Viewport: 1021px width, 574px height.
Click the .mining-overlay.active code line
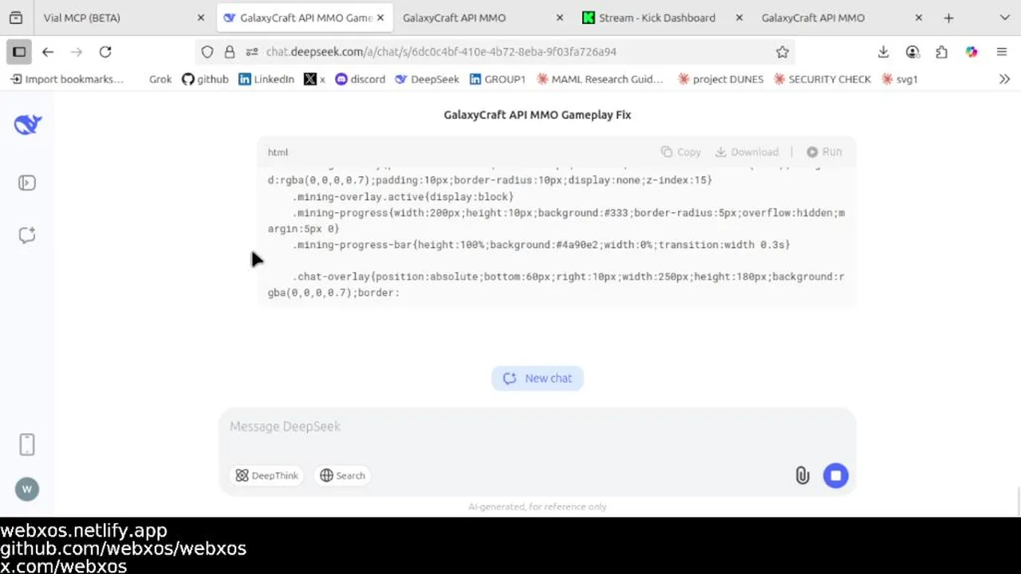[403, 196]
